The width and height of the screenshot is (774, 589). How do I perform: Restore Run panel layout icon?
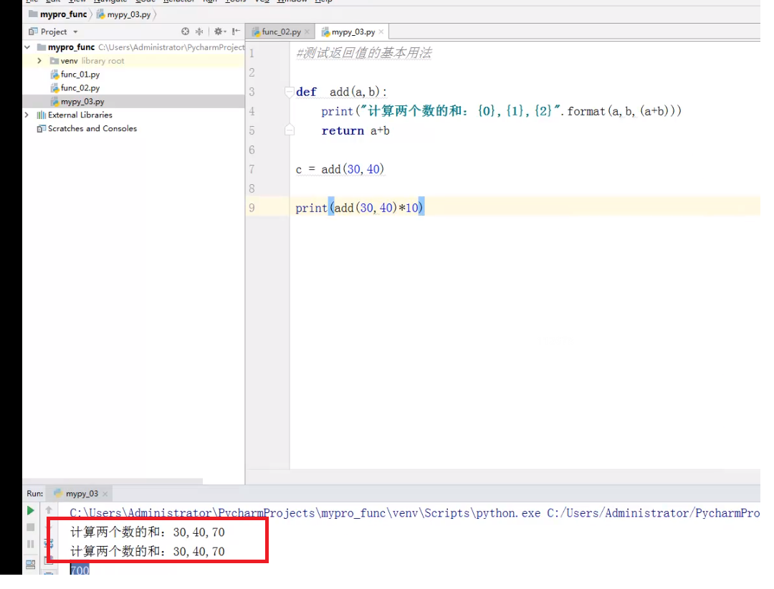point(31,565)
